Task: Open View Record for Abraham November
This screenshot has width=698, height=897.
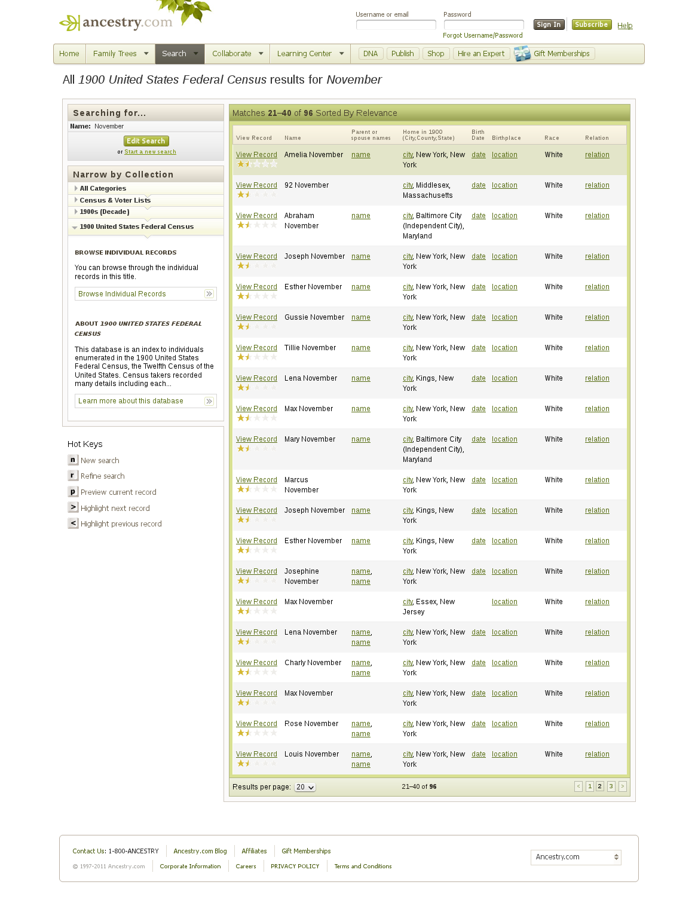Action: [x=256, y=216]
